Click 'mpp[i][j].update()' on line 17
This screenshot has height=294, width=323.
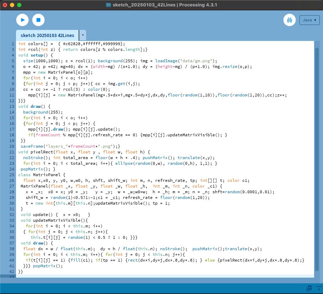coord(95,129)
